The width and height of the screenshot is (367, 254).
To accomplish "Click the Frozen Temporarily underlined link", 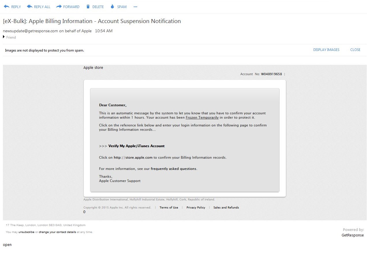I will click(202, 117).
